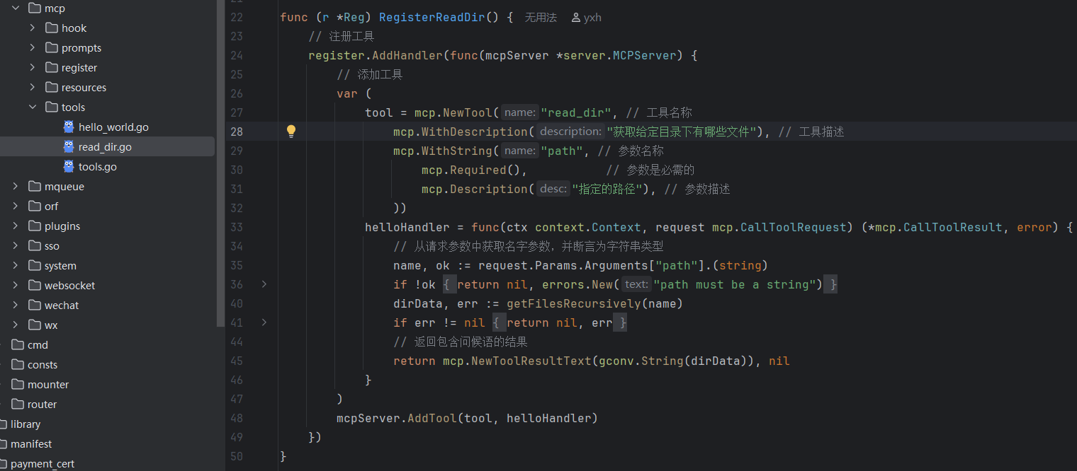Click the mounter folder icon
The width and height of the screenshot is (1077, 471).
(18, 385)
